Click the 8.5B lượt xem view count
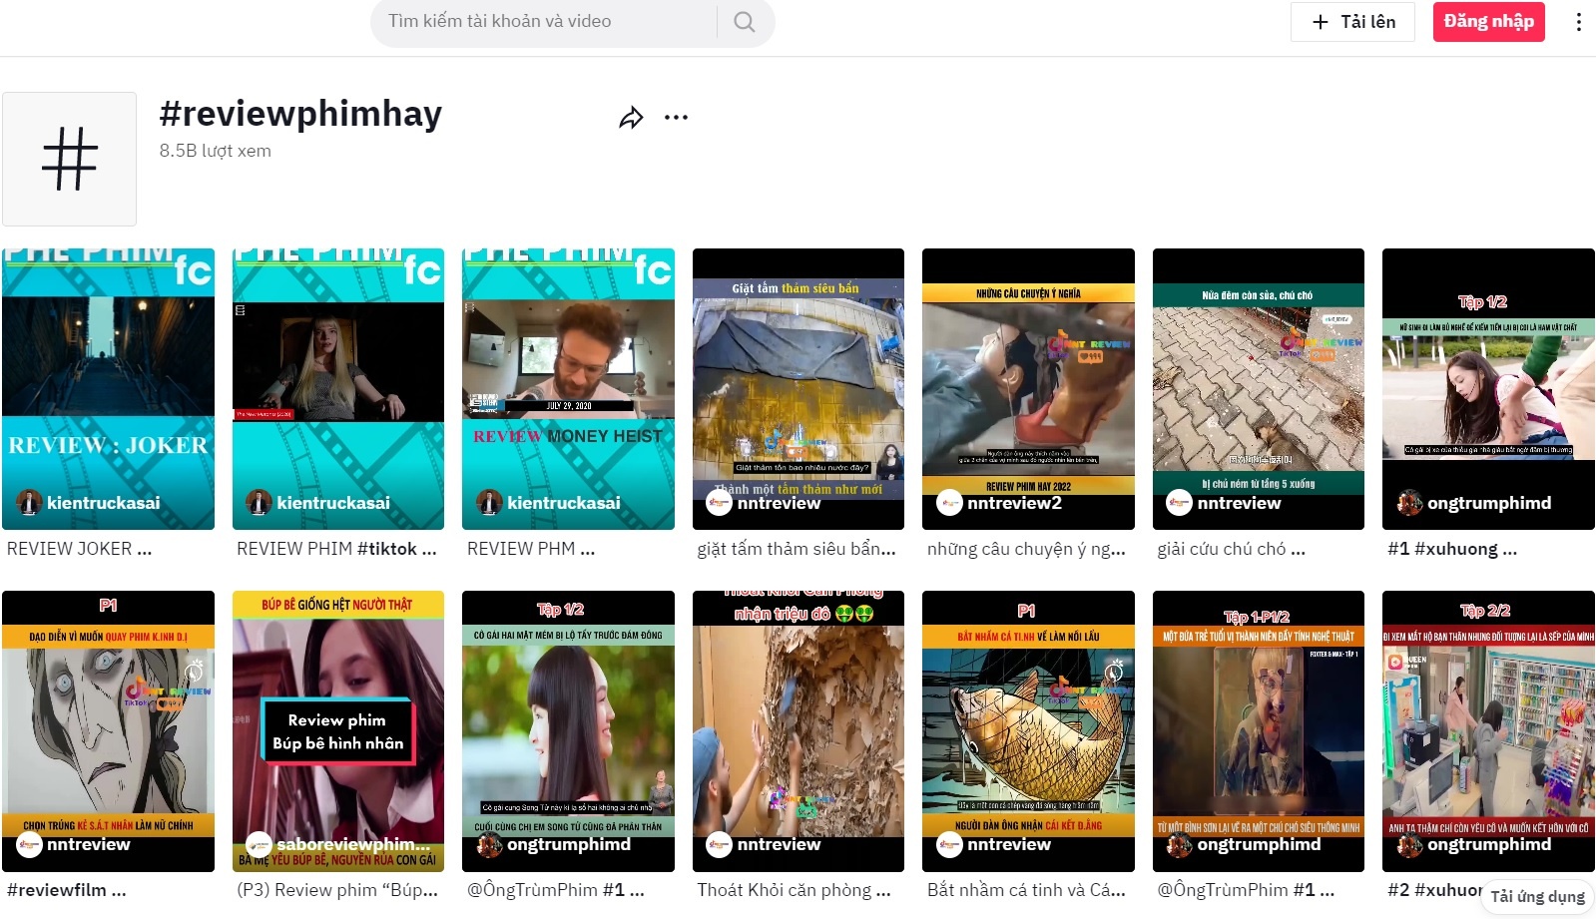This screenshot has height=919, width=1596. coord(216,151)
